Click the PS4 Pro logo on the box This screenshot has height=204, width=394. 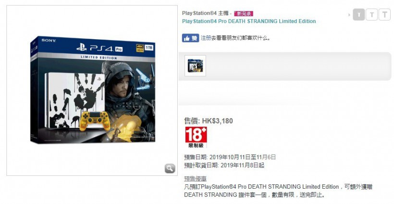(99, 48)
